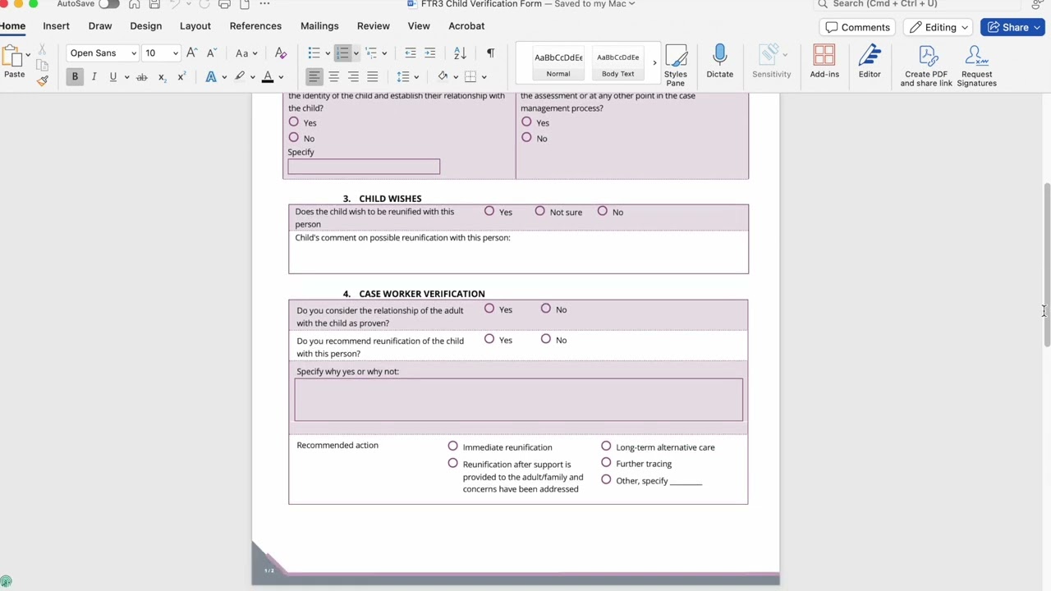1051x591 pixels.
Task: Select Not sure for child reunification wish
Action: click(x=539, y=211)
